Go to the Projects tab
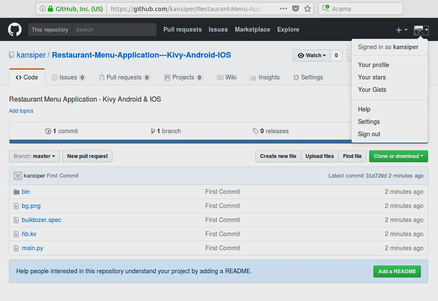This screenshot has width=438, height=301. click(183, 77)
